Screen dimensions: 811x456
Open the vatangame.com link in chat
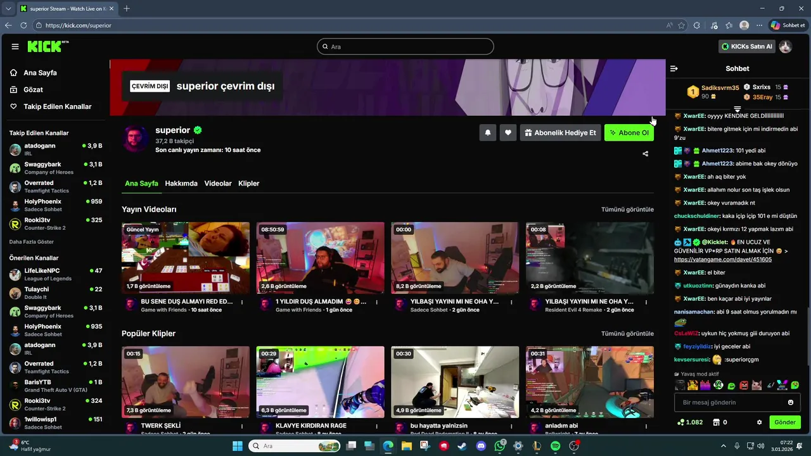tap(723, 260)
